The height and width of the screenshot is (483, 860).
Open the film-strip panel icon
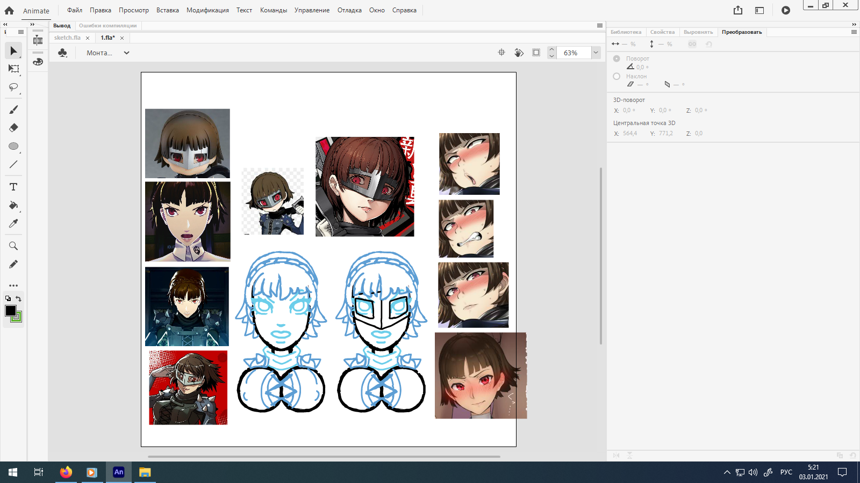[38, 40]
